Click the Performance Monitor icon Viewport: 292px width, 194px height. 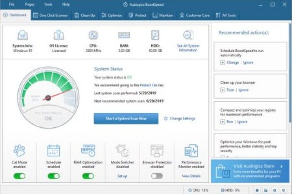point(191,150)
